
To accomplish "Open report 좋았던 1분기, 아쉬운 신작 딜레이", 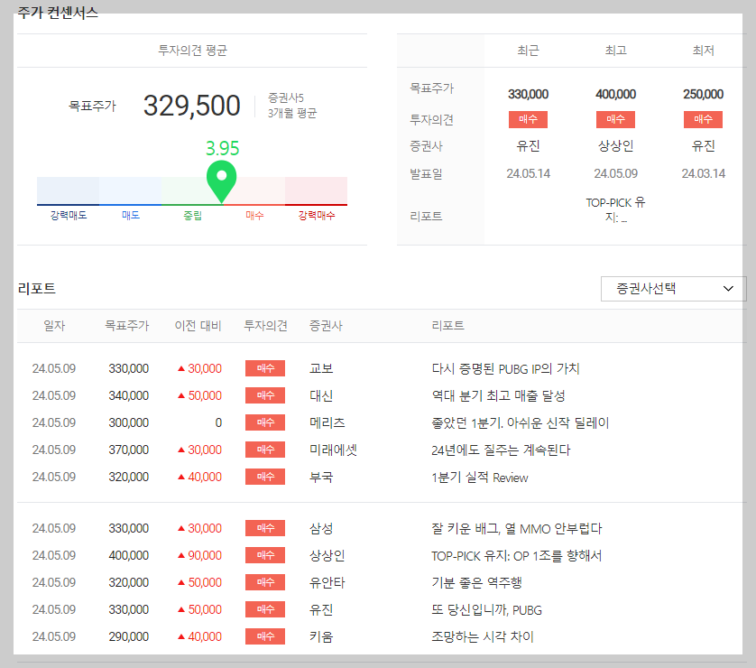I will coord(521,422).
